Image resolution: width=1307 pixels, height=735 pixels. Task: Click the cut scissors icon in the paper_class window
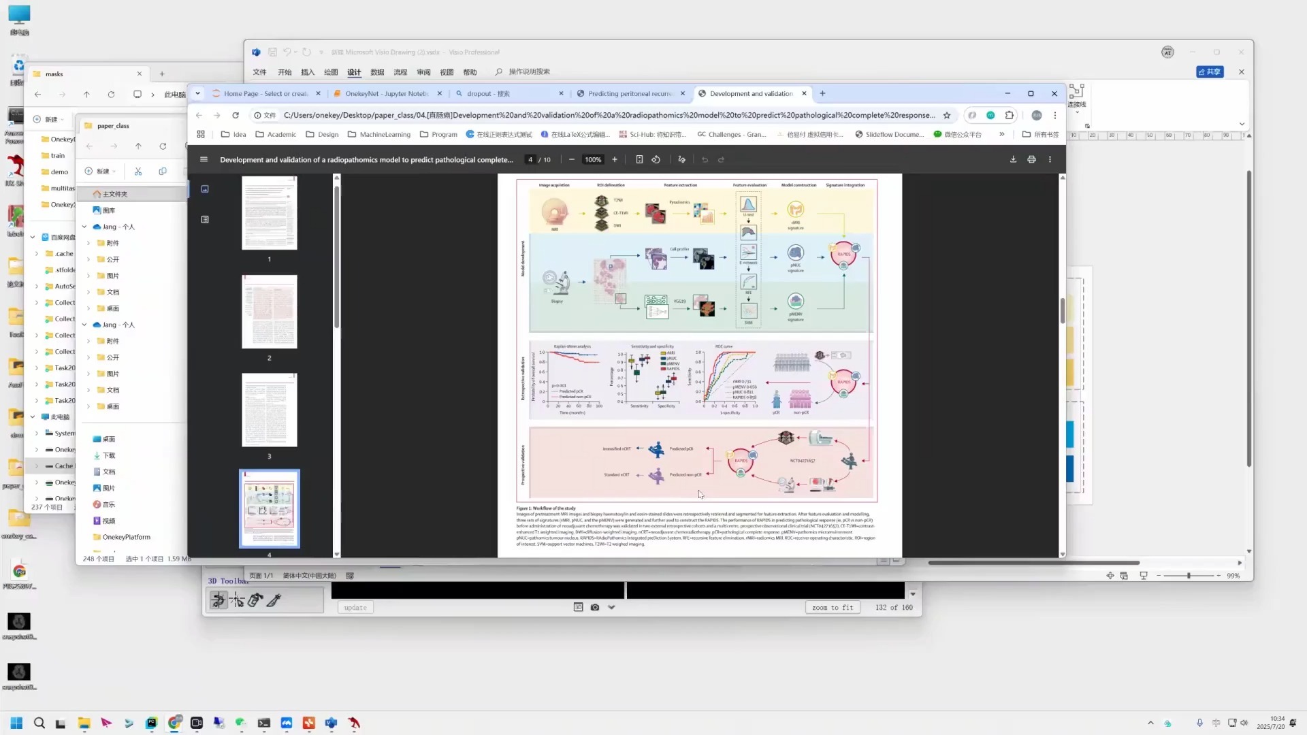pos(138,171)
